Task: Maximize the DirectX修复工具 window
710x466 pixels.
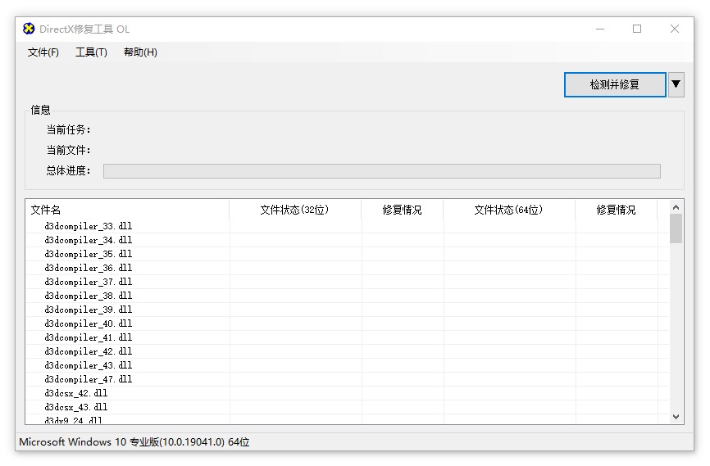Action: click(x=637, y=29)
